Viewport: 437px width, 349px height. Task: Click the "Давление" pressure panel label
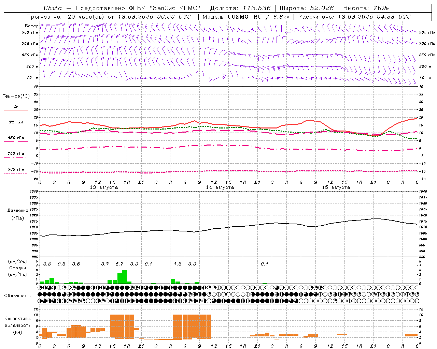[x=18, y=211]
